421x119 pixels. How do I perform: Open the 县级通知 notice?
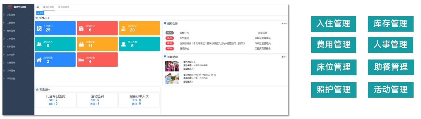coord(184,48)
